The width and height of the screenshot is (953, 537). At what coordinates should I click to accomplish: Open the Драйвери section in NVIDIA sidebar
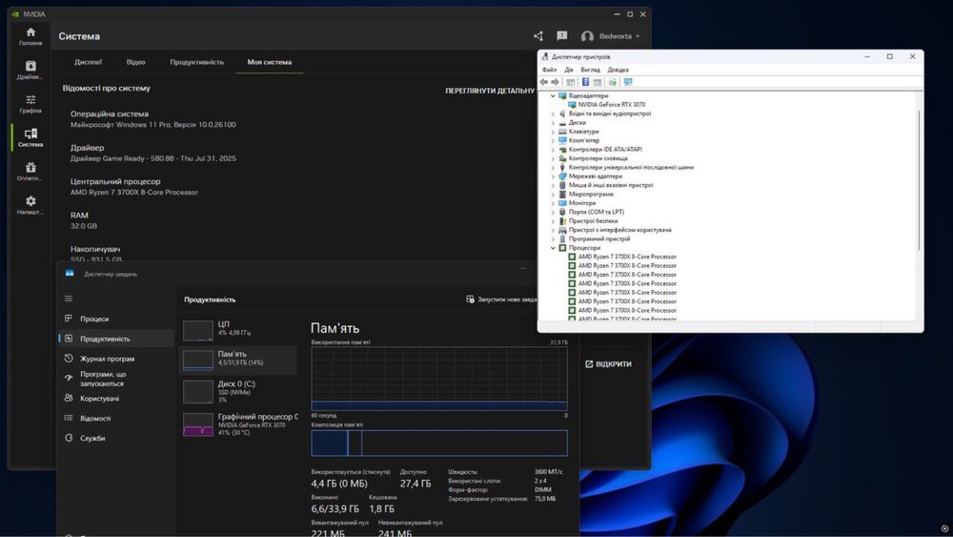pos(30,70)
